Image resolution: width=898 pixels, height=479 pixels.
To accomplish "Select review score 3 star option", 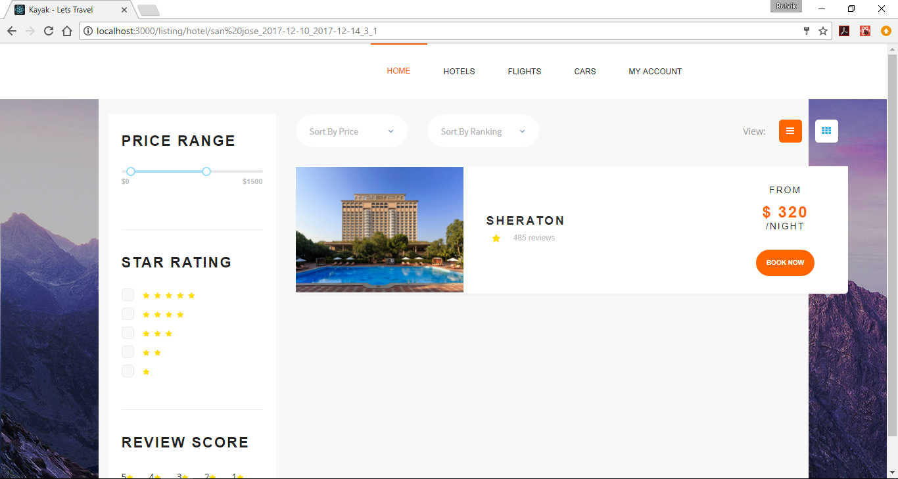I will coord(183,477).
